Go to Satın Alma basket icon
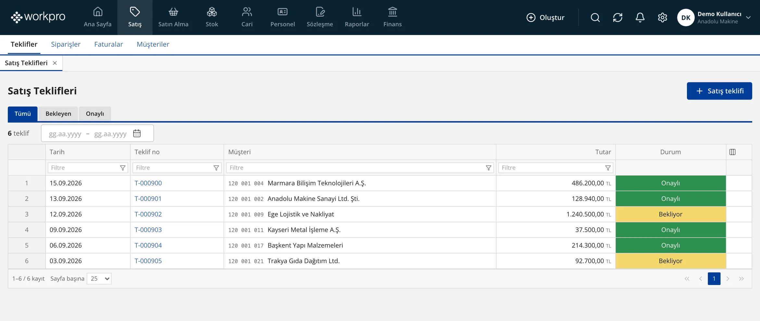This screenshot has height=321, width=760. (x=173, y=12)
